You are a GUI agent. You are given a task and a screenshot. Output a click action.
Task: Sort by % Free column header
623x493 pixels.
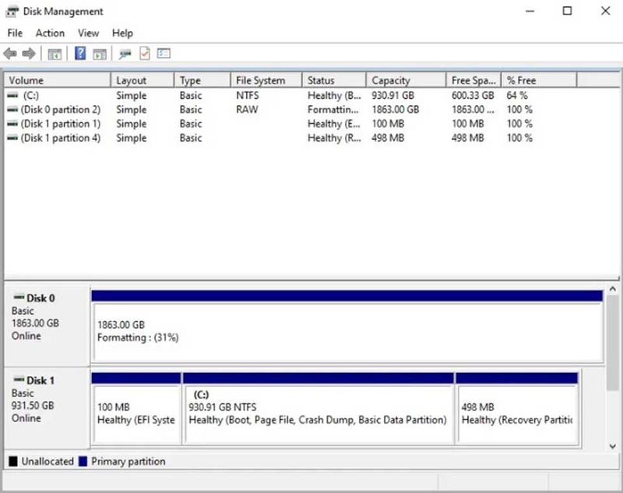pyautogui.click(x=539, y=80)
